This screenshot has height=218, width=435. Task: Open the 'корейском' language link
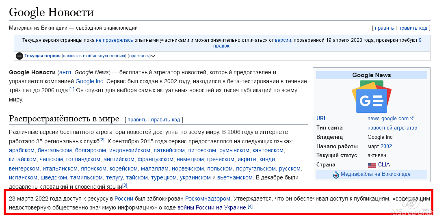[x=123, y=168]
